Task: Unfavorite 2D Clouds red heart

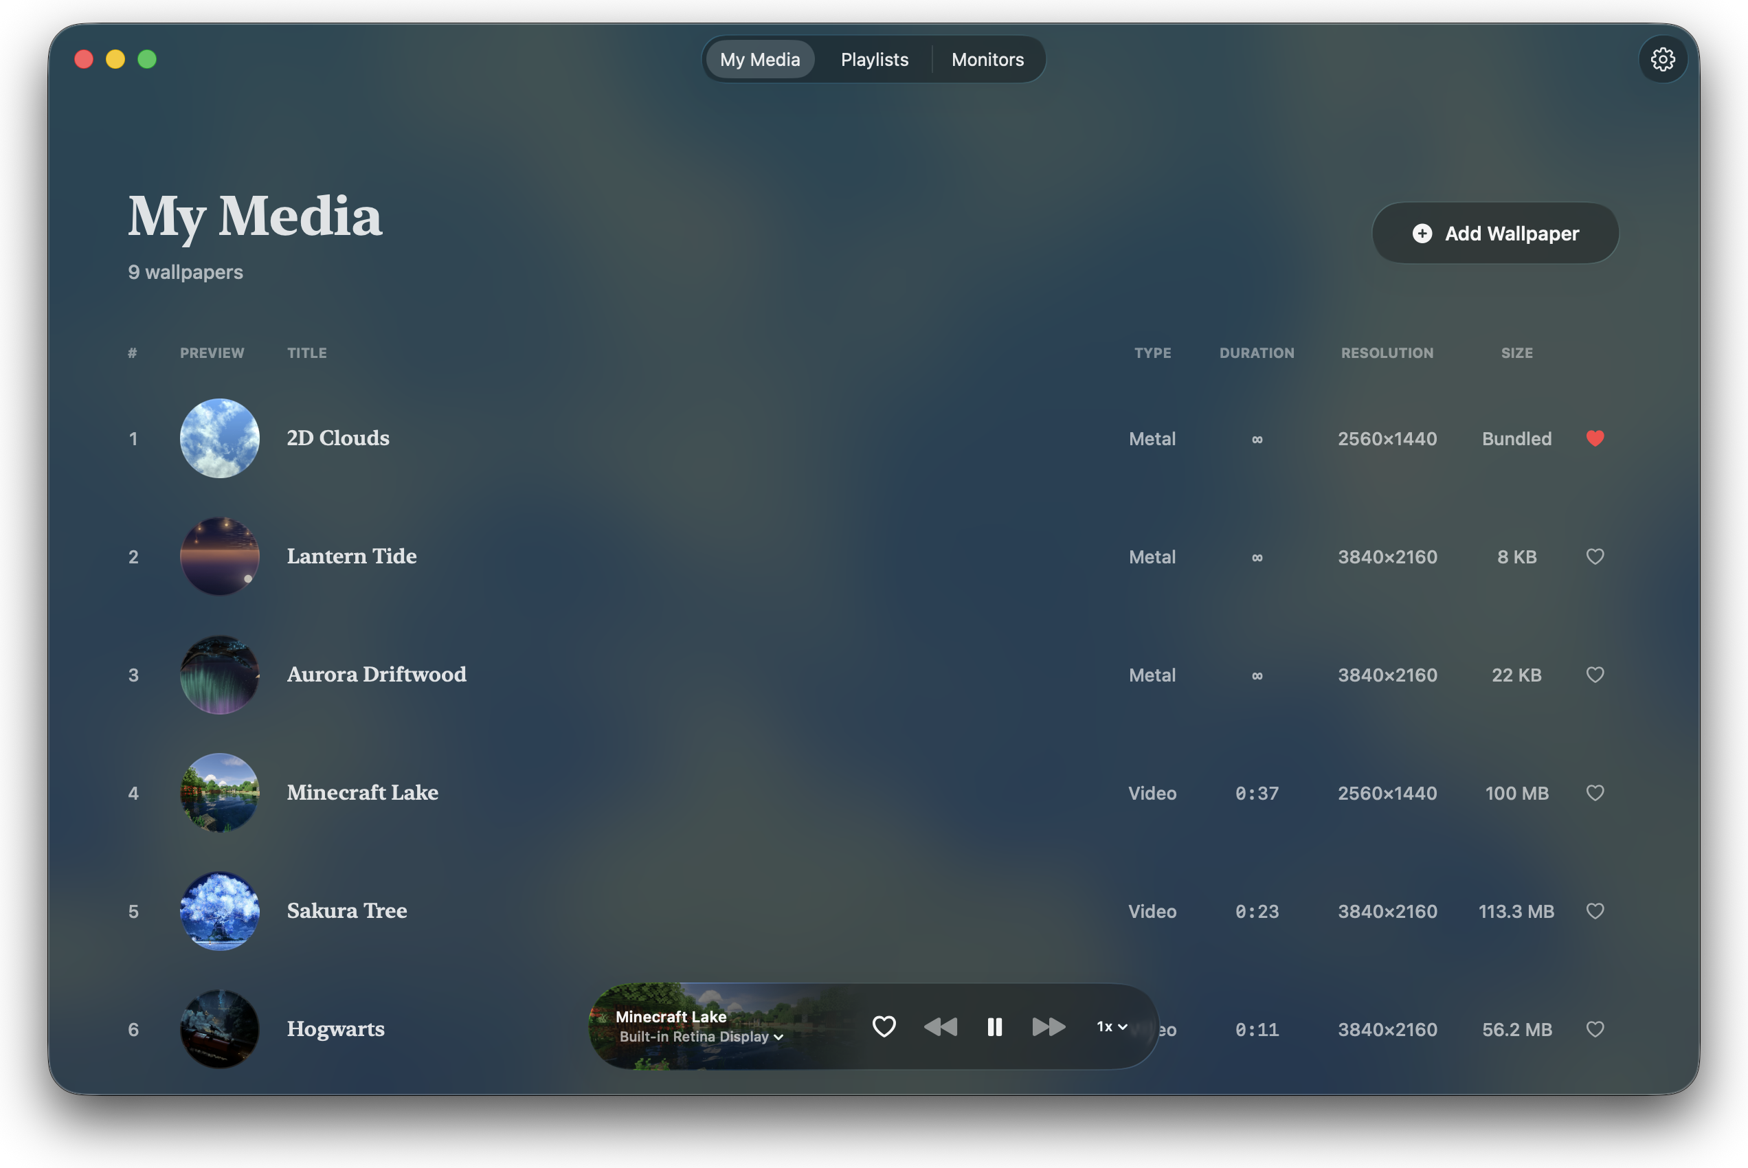Action: 1595,438
